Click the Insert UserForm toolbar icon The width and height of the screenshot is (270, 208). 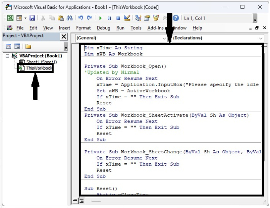point(19,18)
